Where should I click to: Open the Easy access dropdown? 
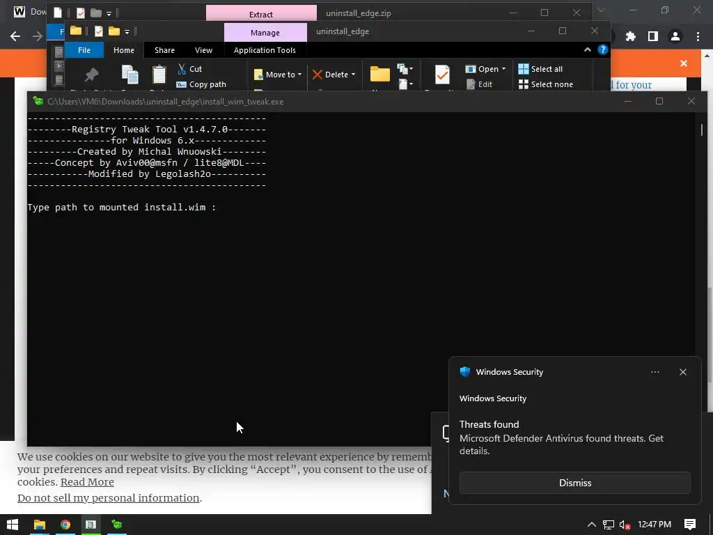(x=405, y=84)
